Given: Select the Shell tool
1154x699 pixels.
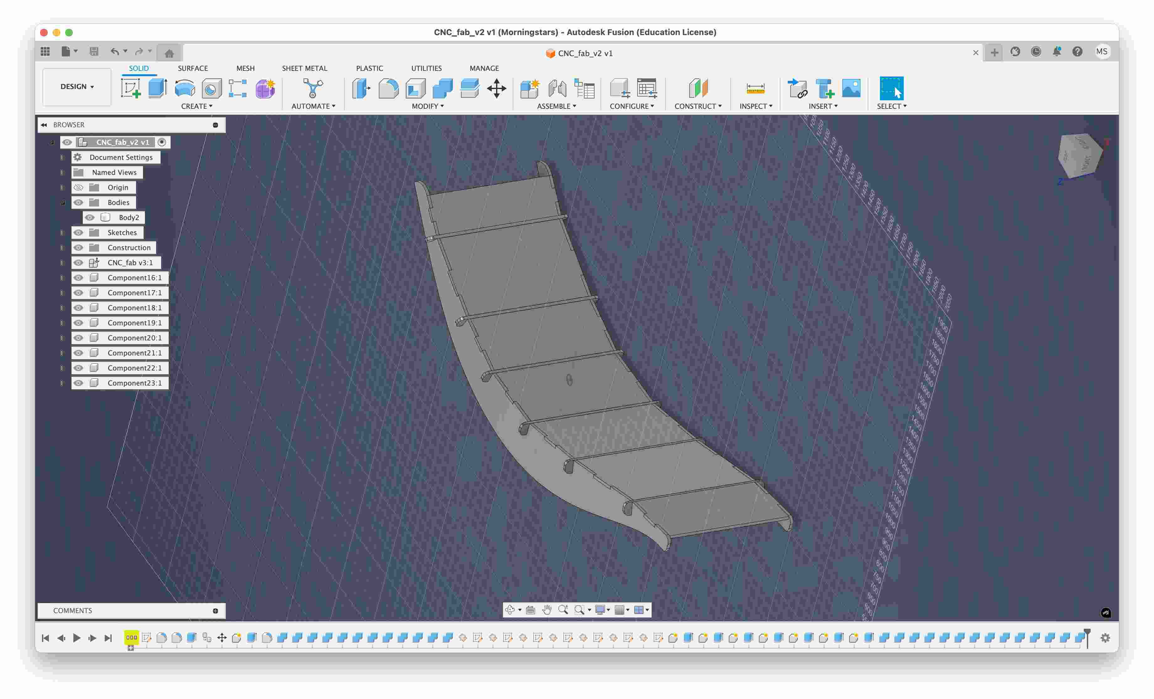Looking at the screenshot, I should tap(416, 88).
